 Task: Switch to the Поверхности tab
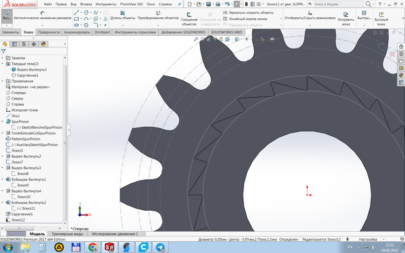pyautogui.click(x=49, y=32)
